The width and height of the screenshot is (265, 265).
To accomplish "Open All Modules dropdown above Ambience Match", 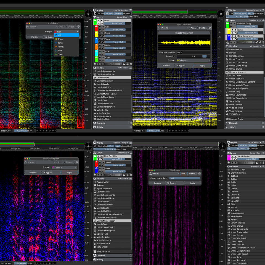I will 256,166.
